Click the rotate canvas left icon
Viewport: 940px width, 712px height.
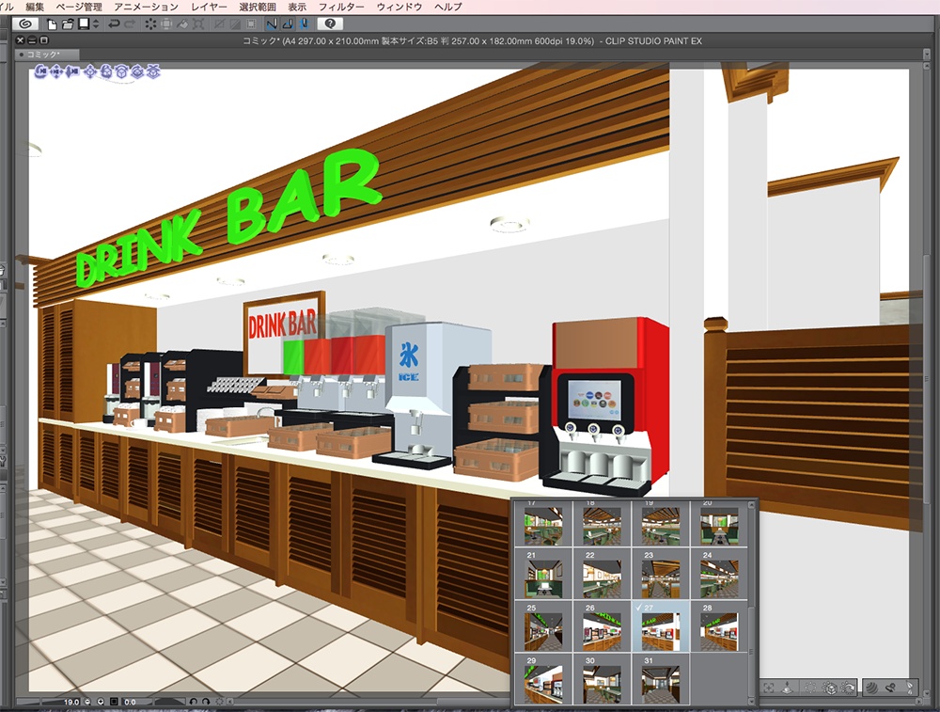pos(193,702)
